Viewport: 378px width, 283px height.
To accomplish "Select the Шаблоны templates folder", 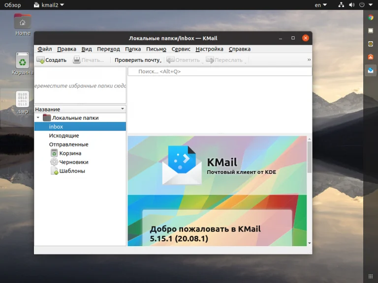I will coord(72,171).
